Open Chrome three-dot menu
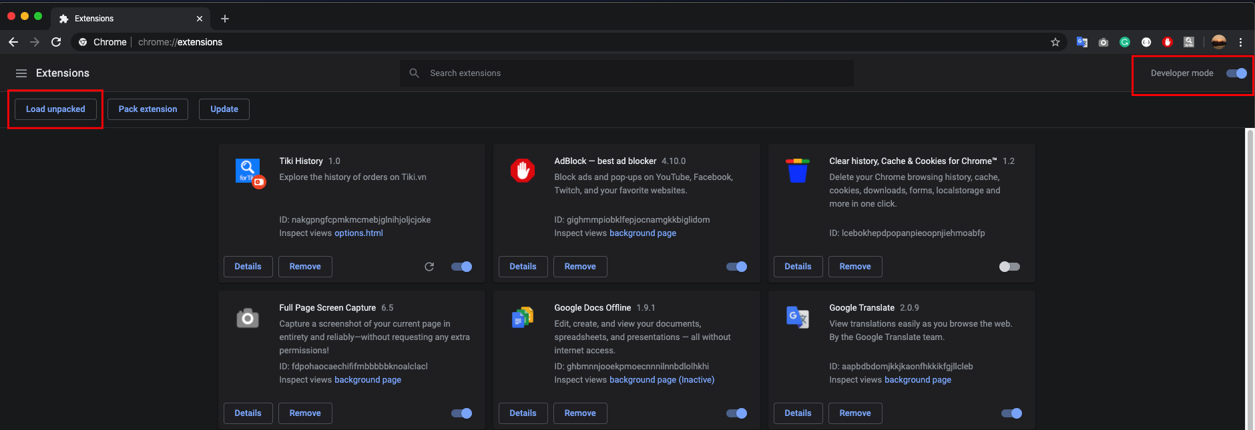Screen dimensions: 1255x430 [1240, 42]
